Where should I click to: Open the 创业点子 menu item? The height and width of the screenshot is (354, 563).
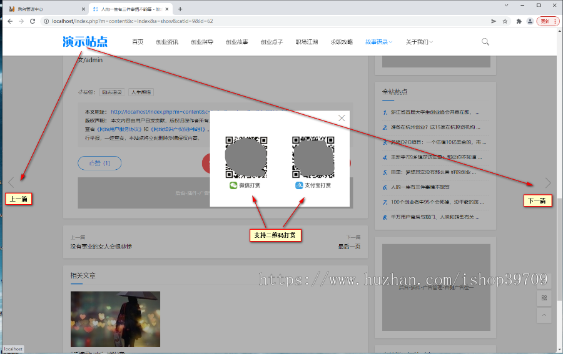[x=271, y=42]
